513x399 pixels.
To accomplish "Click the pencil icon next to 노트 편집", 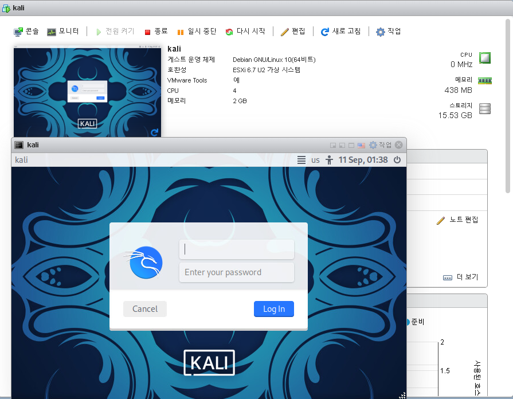I will (441, 221).
